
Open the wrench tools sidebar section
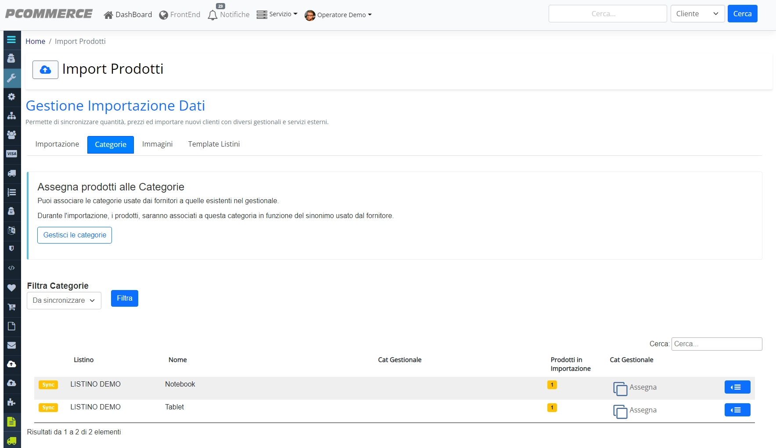tap(11, 78)
